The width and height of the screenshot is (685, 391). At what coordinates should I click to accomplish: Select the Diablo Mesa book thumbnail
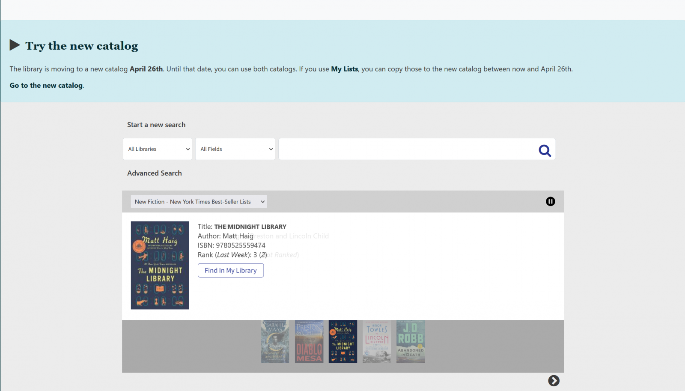[x=309, y=342]
